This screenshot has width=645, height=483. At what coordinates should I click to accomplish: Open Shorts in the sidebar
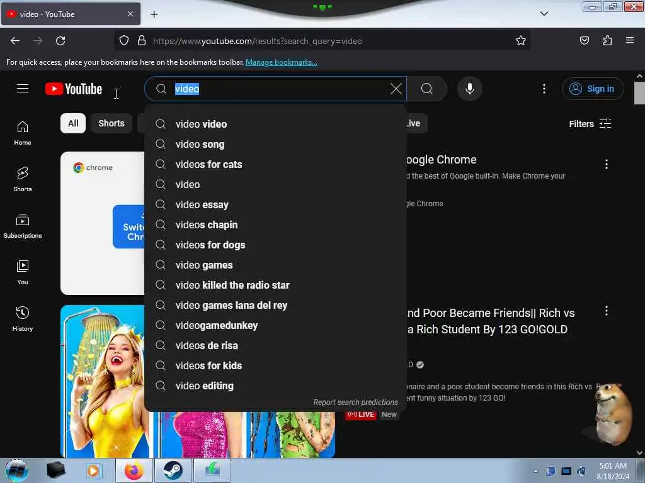[23, 179]
